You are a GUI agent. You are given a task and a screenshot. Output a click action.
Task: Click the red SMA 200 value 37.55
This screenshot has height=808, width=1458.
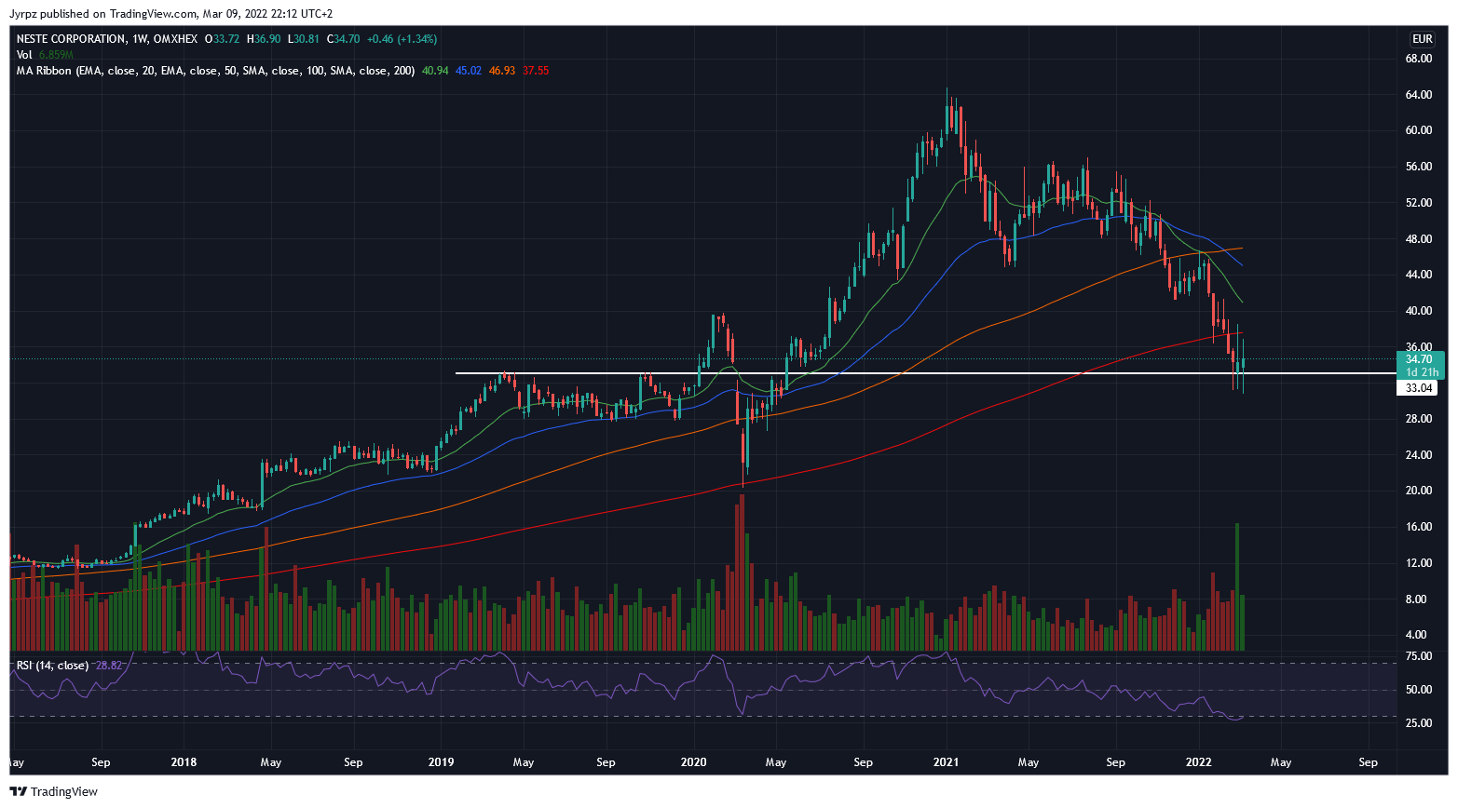click(536, 71)
